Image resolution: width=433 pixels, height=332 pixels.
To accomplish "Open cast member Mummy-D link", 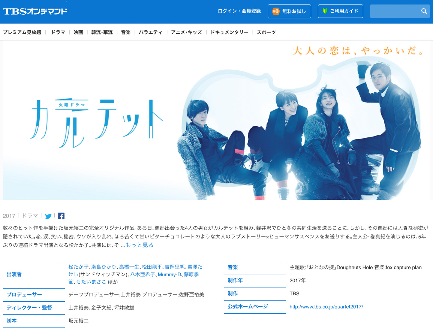I will [x=169, y=274].
